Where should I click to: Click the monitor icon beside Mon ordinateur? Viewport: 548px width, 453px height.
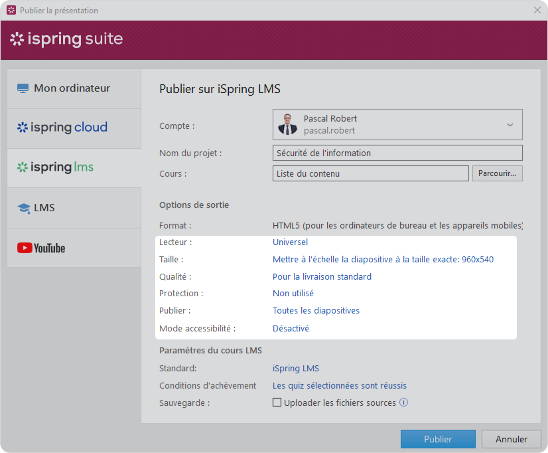coord(23,88)
